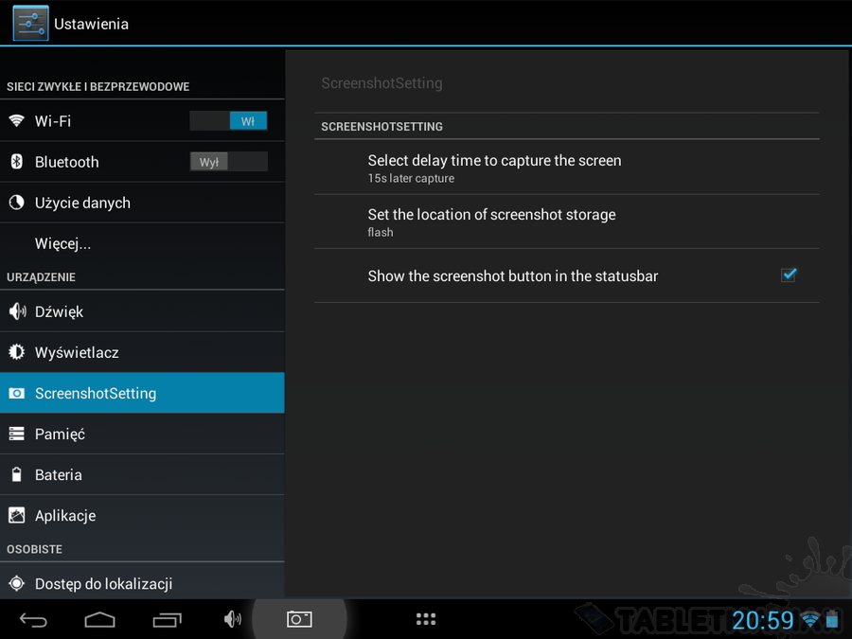This screenshot has height=639, width=852.
Task: Tap the Wi-Fi signal status icon
Action: (x=809, y=621)
